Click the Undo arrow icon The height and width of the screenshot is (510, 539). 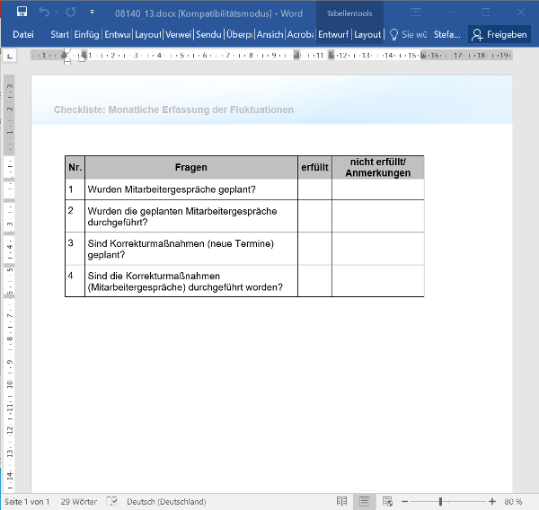pos(44,13)
